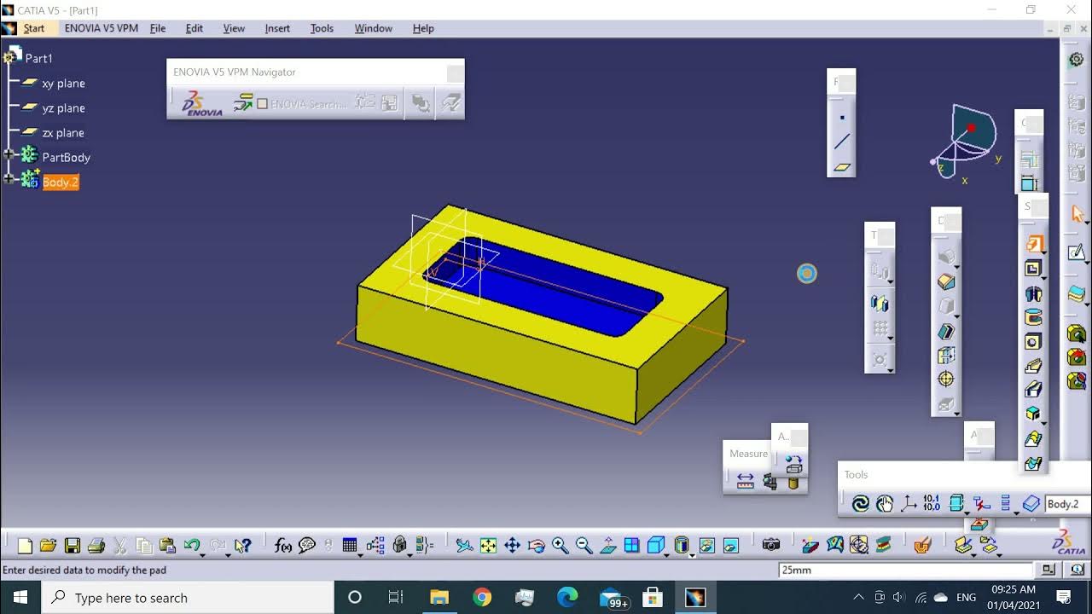Open the ENOVIA V5 VPM menu
Screen dimensions: 1092x614
coord(102,28)
